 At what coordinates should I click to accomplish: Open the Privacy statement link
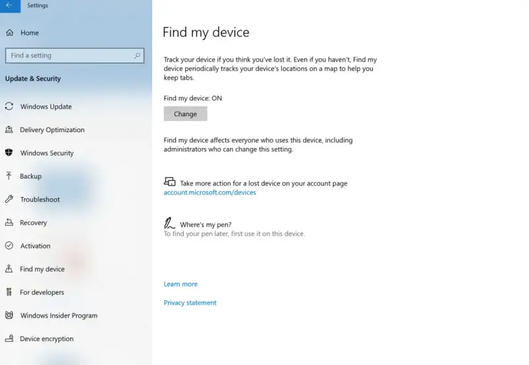(190, 303)
